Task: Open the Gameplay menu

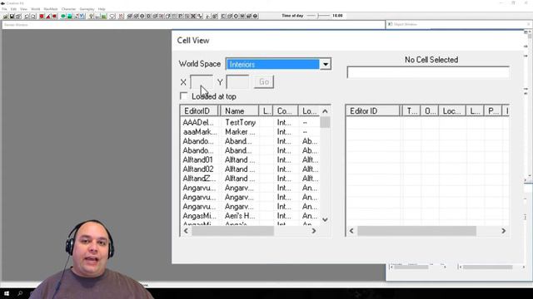Action: (87, 9)
